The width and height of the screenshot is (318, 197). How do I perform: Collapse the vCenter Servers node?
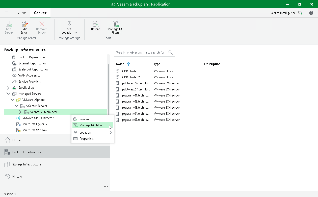[16, 106]
